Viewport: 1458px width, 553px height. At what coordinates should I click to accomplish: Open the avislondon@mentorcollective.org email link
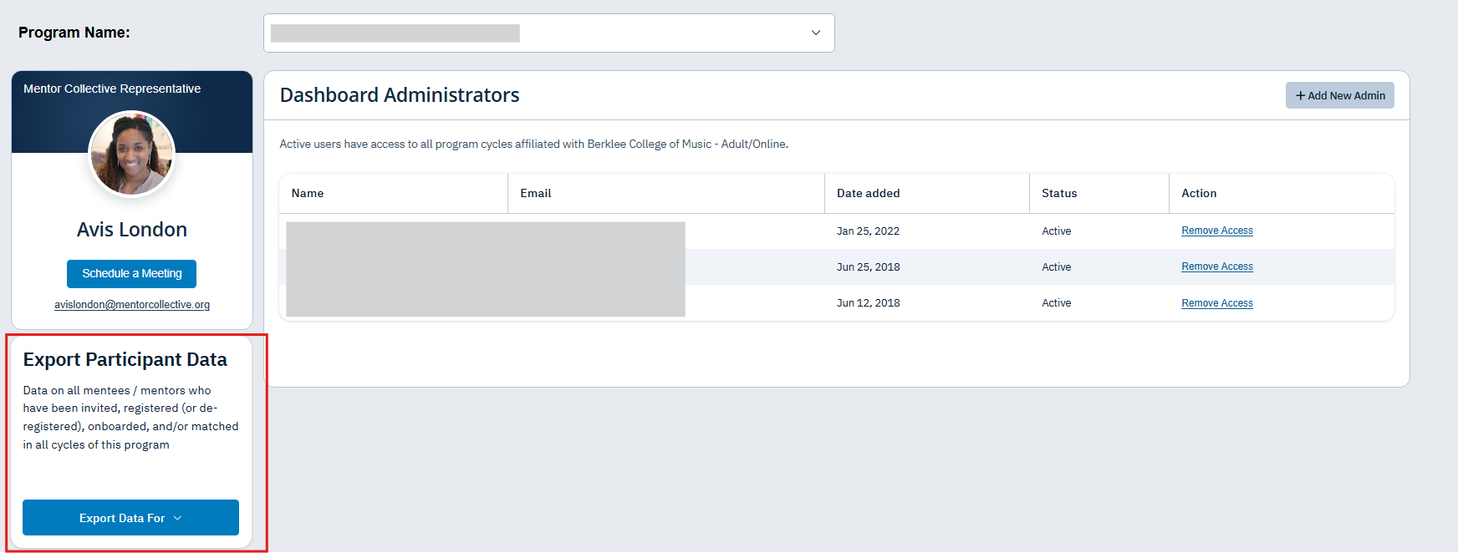(x=132, y=305)
